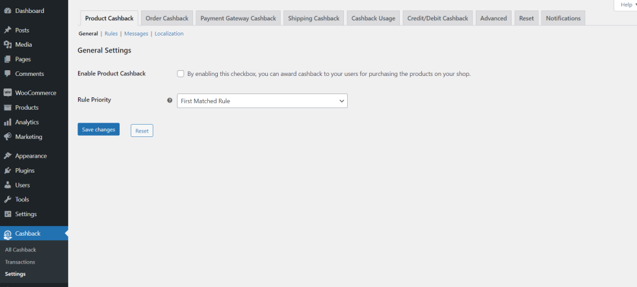Open the Payment Gateway Cashback tab
The height and width of the screenshot is (287, 637).
click(238, 18)
